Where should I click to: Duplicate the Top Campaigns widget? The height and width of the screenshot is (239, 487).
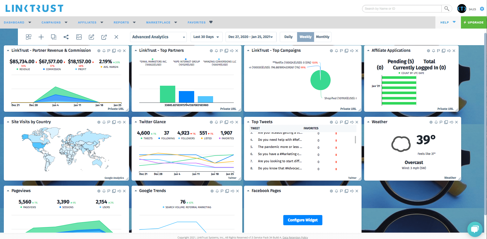346,51
